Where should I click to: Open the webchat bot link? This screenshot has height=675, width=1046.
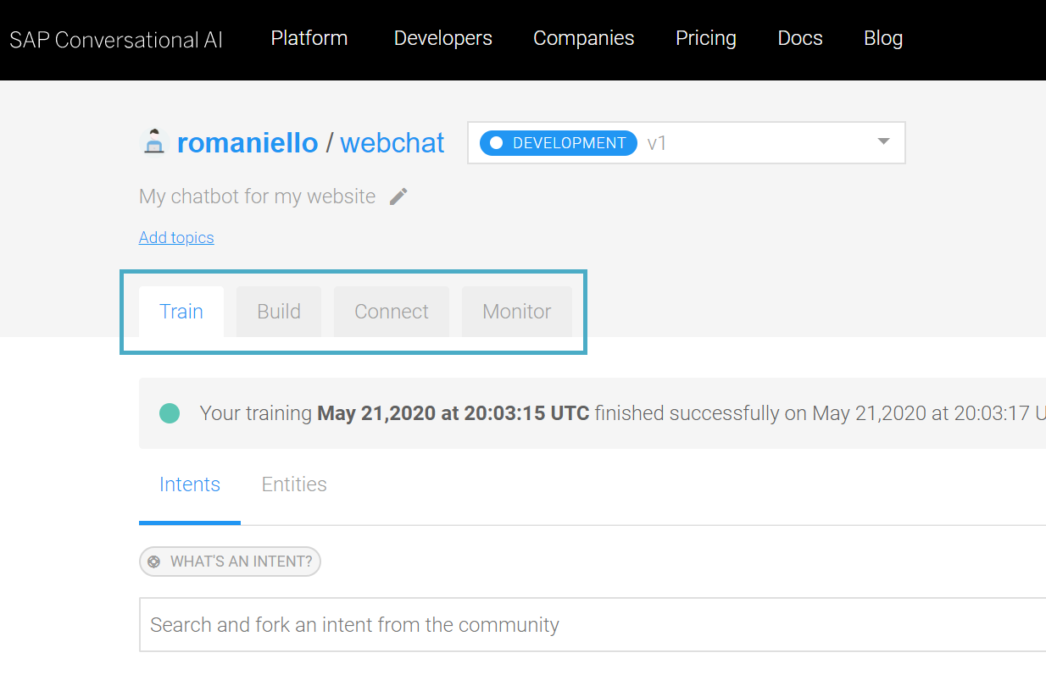392,143
